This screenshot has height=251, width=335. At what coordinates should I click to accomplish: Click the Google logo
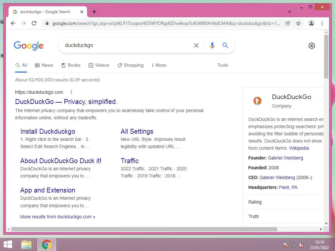[29, 46]
